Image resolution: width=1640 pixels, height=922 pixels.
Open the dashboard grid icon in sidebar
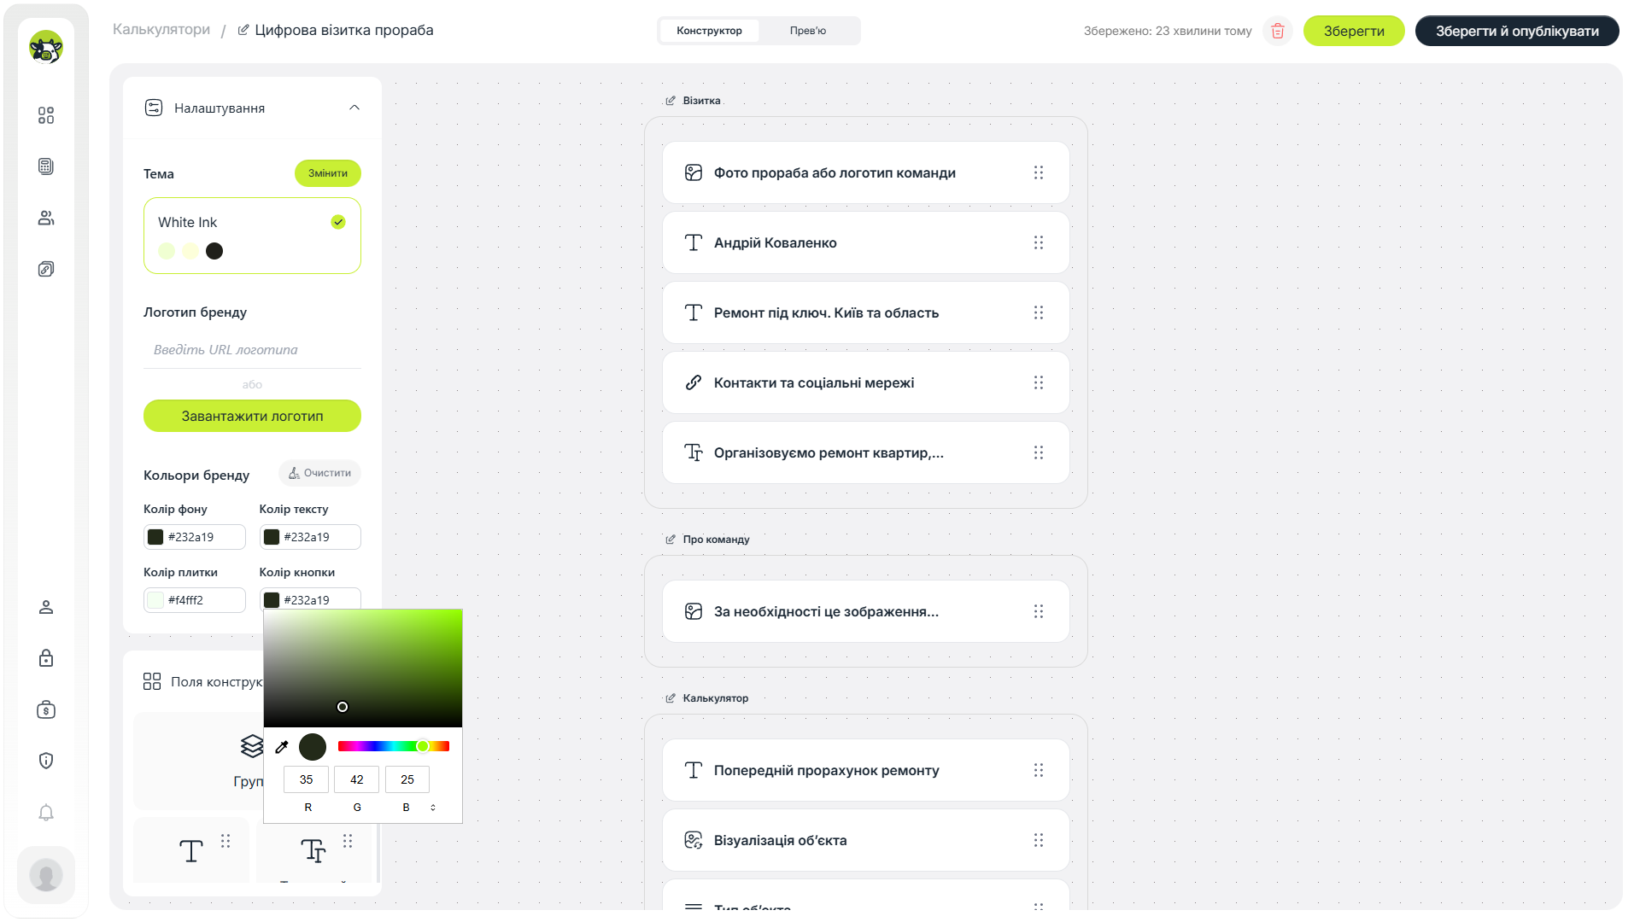[46, 115]
